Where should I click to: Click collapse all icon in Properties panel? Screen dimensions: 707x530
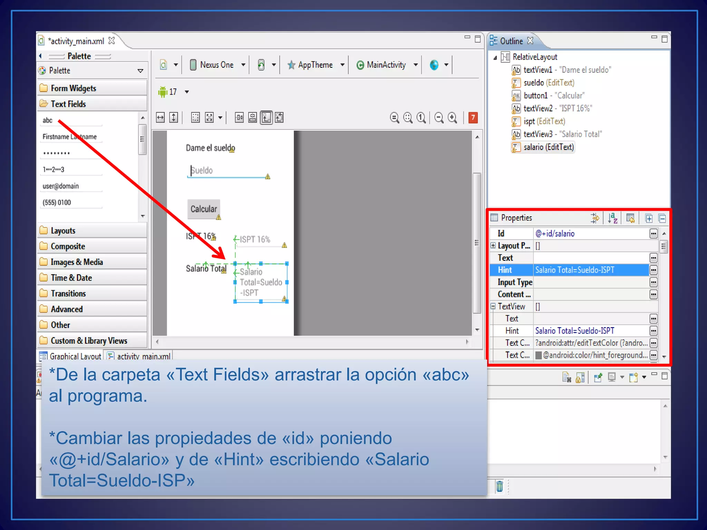click(662, 218)
